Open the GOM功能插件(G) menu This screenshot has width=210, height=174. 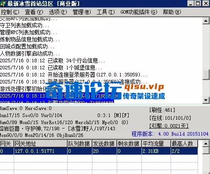(139, 12)
